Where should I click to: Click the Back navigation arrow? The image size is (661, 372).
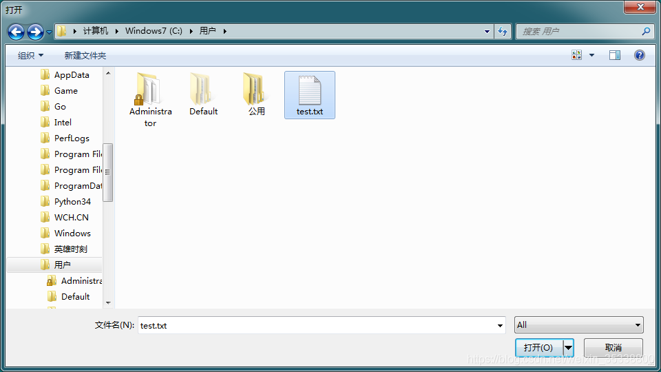coord(16,32)
